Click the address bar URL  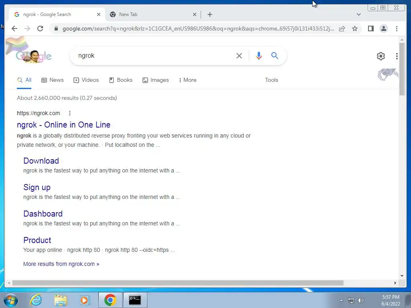coord(198,28)
